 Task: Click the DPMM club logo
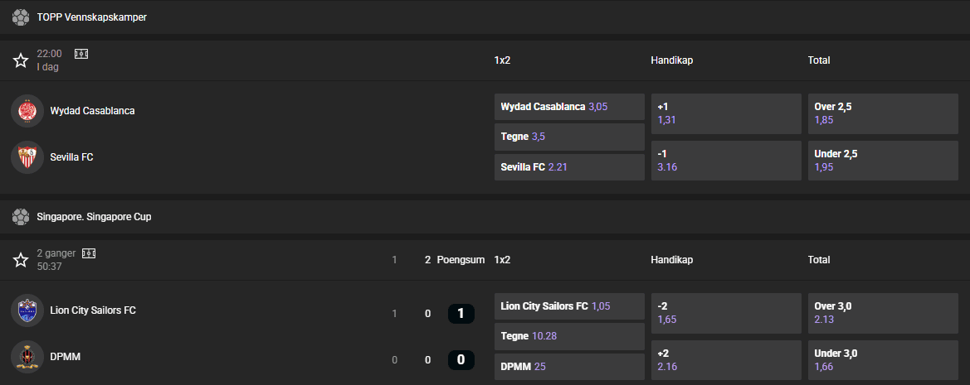27,357
